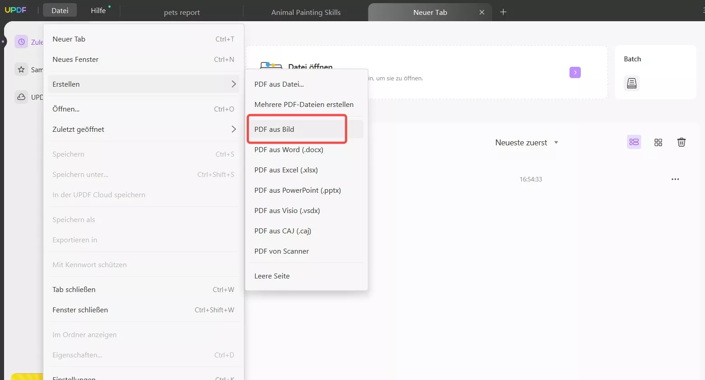Open the Datei menu
705x380 pixels.
pyautogui.click(x=60, y=10)
